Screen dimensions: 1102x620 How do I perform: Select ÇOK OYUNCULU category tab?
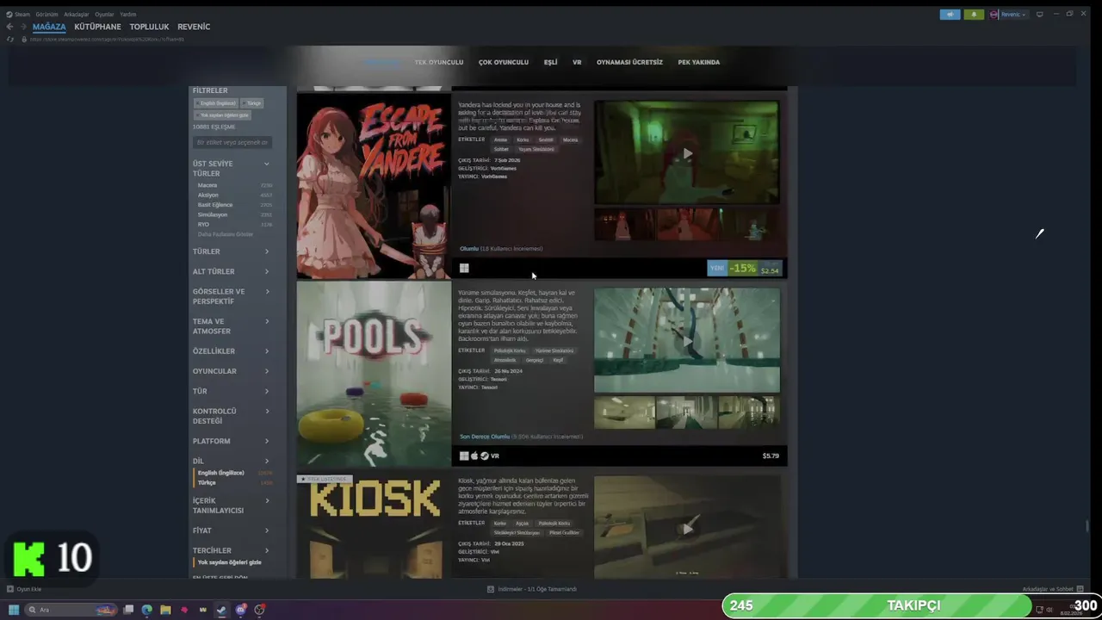click(x=504, y=62)
